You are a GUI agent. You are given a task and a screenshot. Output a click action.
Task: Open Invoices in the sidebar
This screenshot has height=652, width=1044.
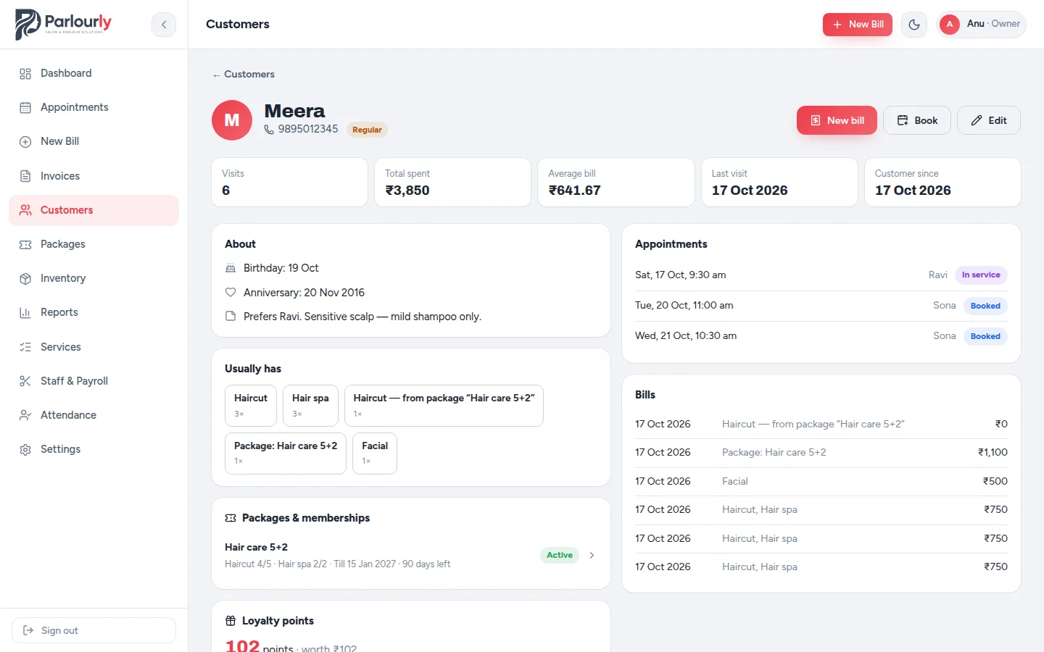pos(94,176)
